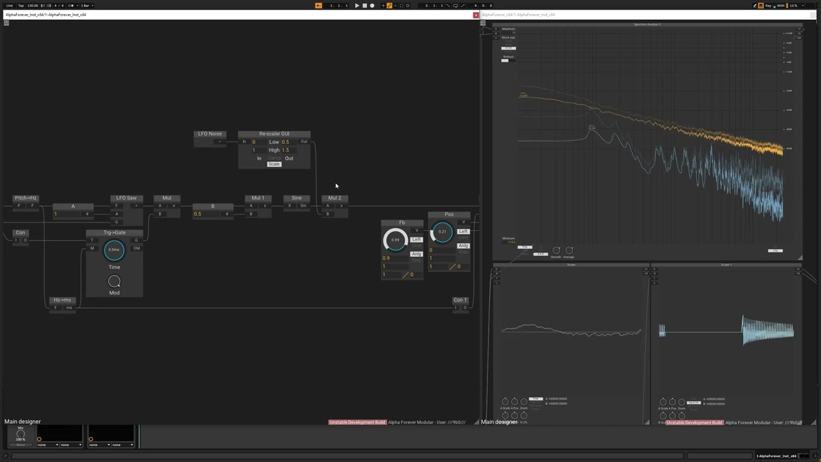Click the Pos position knob

click(x=442, y=232)
